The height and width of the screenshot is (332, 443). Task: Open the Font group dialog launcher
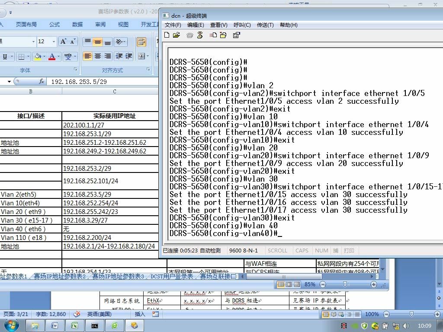[x=75, y=69]
